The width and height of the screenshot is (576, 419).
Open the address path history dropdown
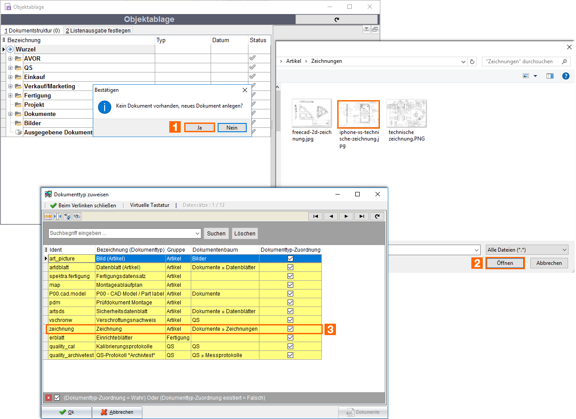point(463,61)
